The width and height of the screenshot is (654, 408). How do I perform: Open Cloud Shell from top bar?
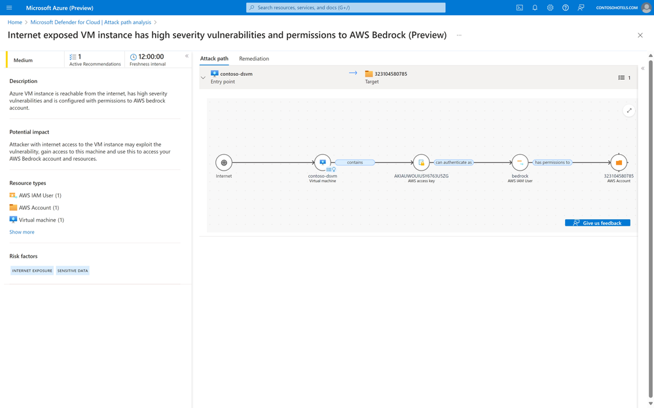tap(519, 7)
